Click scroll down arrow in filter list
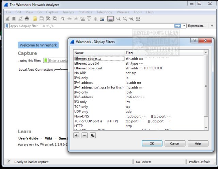Image resolution: width=218 pixels, height=169 pixels. (x=206, y=128)
